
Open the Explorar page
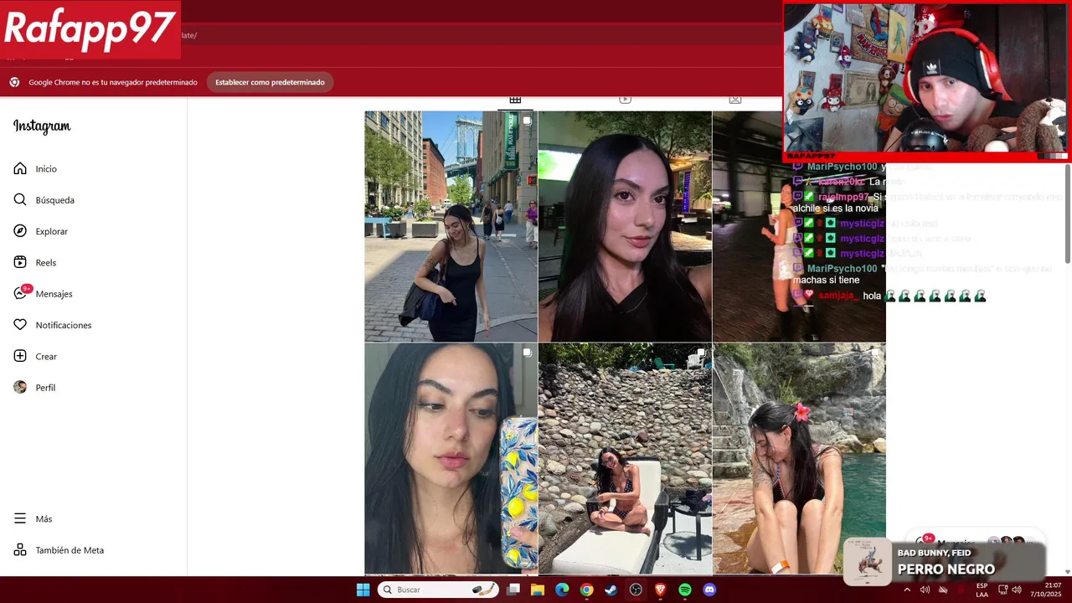(x=40, y=231)
